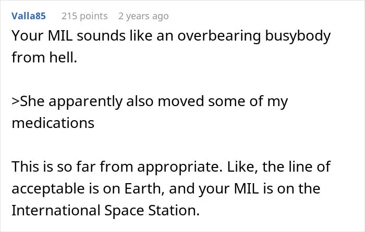The image size is (365, 232).
Task: Click the word acceptable in the last paragraph
Action: click(48, 189)
